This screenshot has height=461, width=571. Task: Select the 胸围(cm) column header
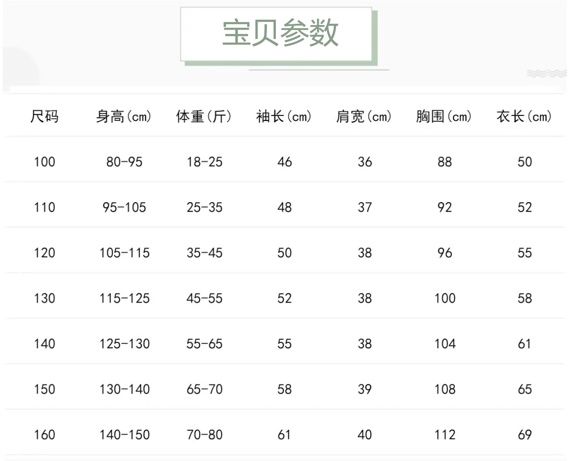point(444,117)
